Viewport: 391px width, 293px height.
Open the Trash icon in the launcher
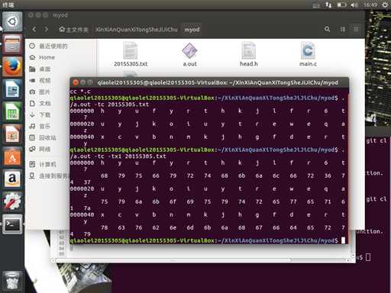click(x=12, y=281)
